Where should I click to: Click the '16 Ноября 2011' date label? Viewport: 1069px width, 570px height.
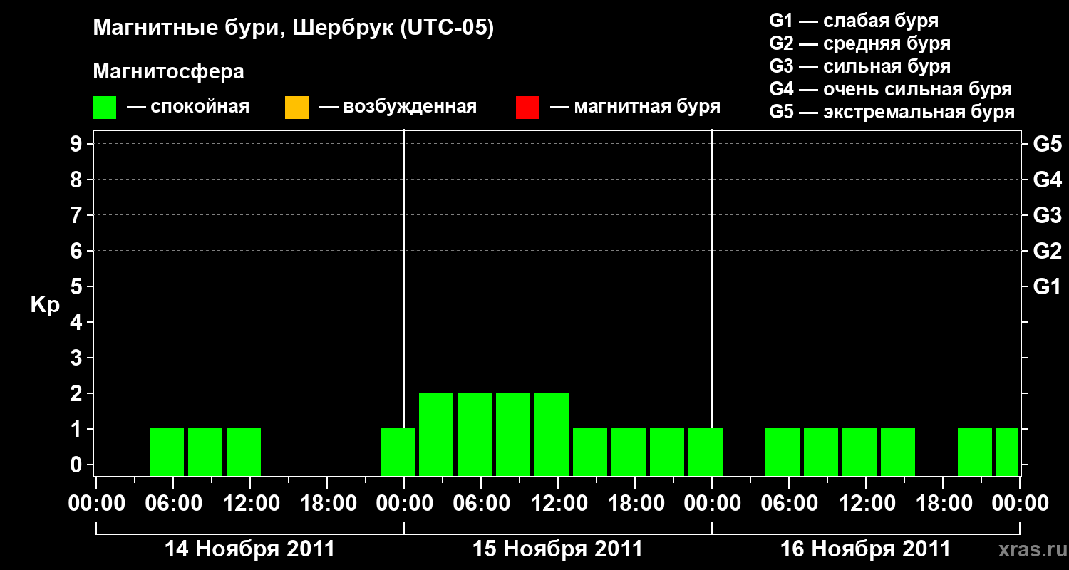point(866,549)
